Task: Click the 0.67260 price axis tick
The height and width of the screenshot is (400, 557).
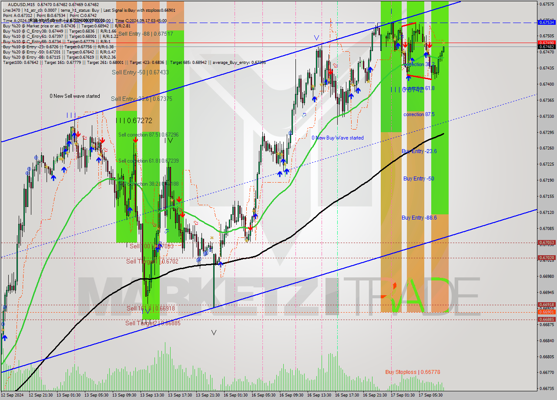Action: (547, 148)
